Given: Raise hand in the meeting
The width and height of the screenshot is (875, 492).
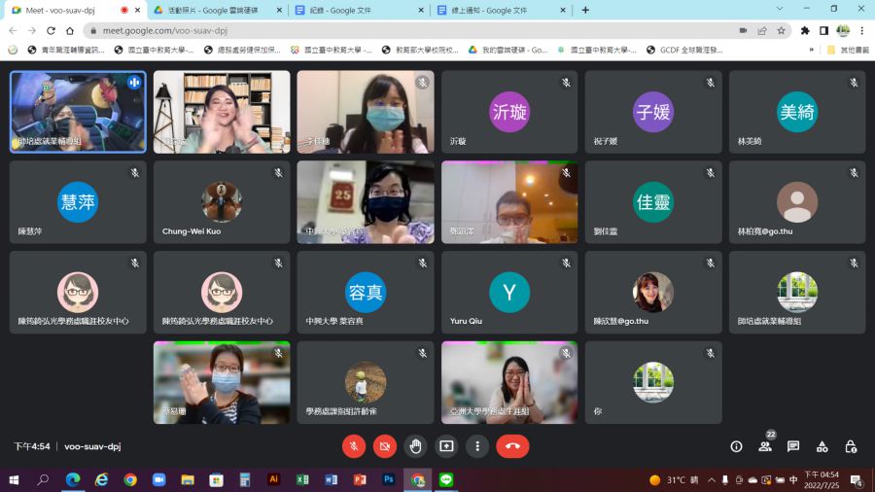Looking at the screenshot, I should 416,446.
